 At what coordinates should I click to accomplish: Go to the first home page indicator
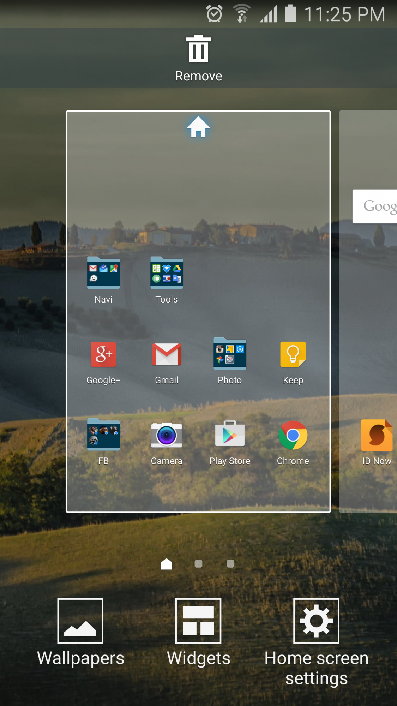(x=167, y=564)
